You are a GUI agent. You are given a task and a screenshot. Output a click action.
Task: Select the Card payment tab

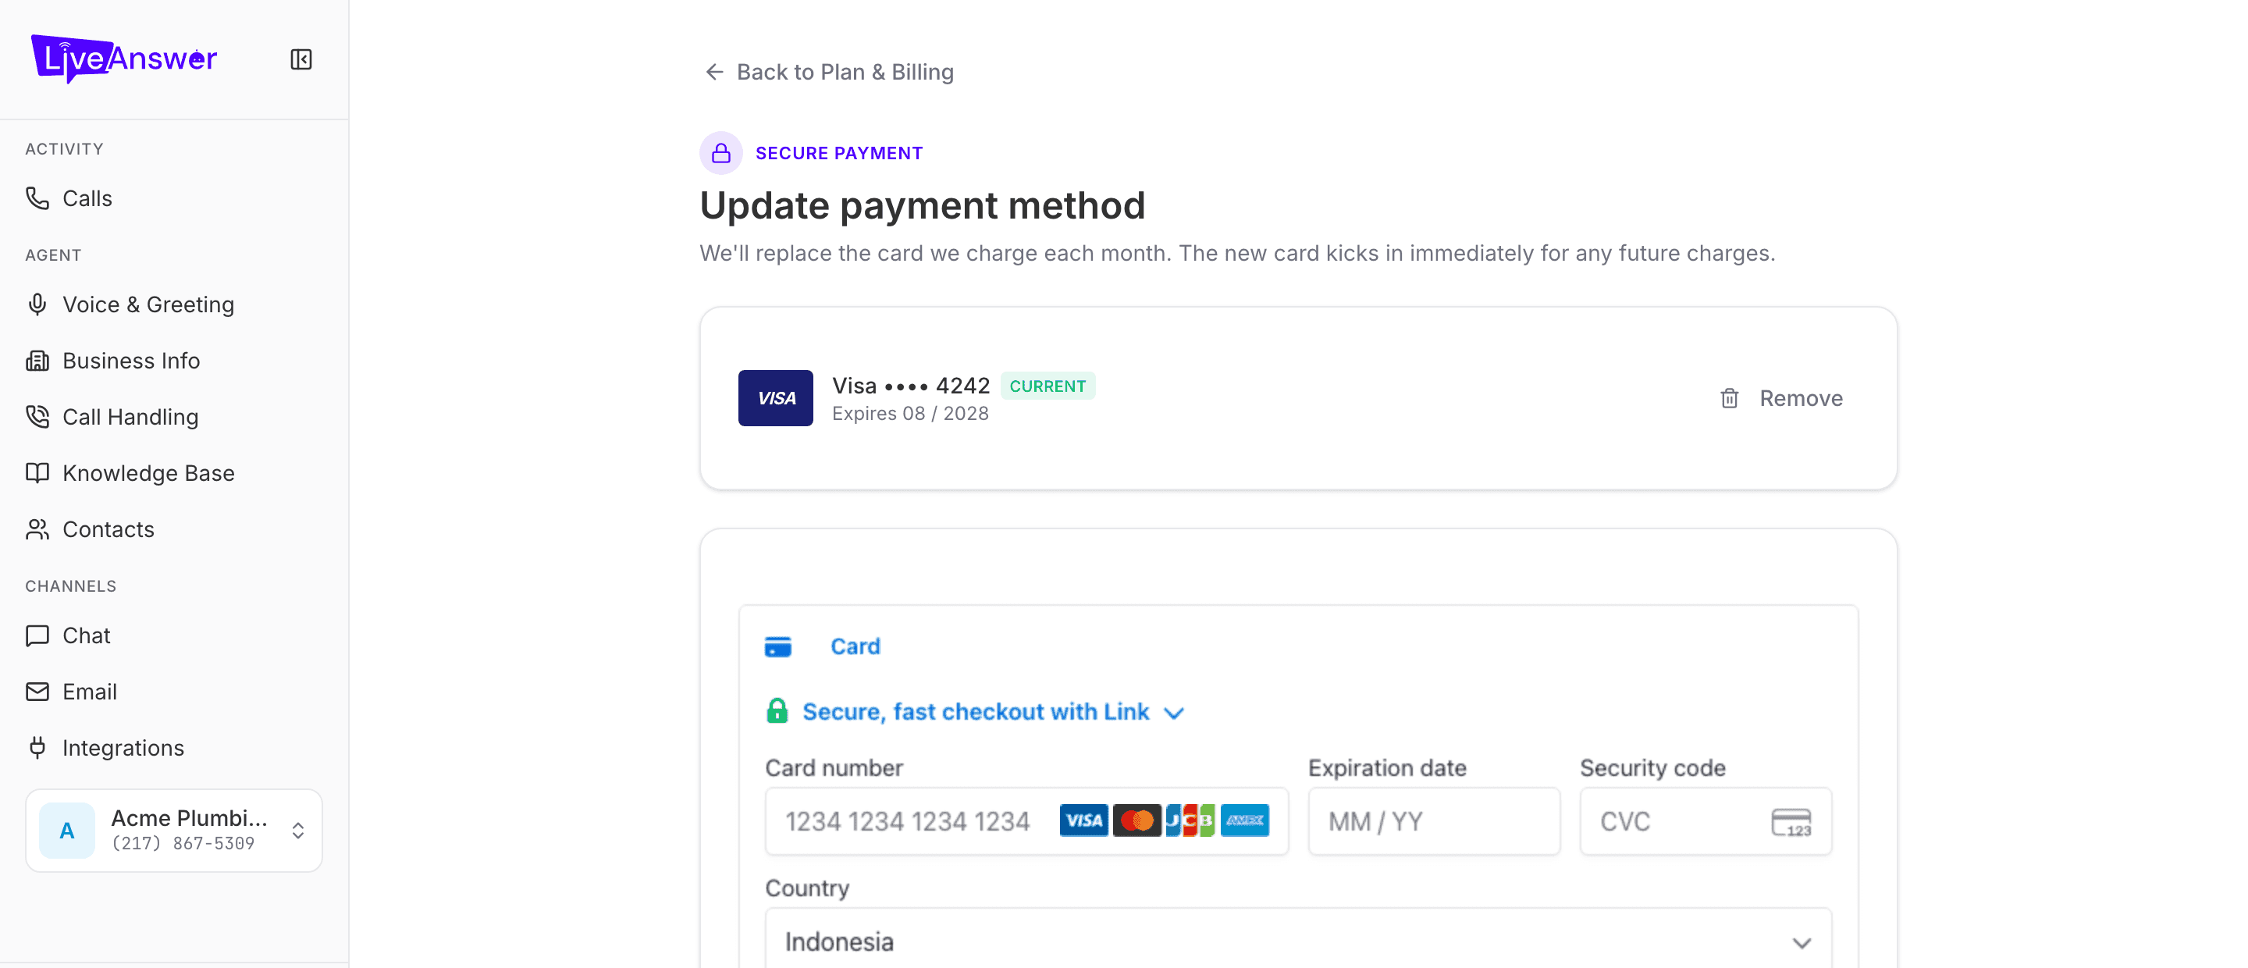[823, 647]
